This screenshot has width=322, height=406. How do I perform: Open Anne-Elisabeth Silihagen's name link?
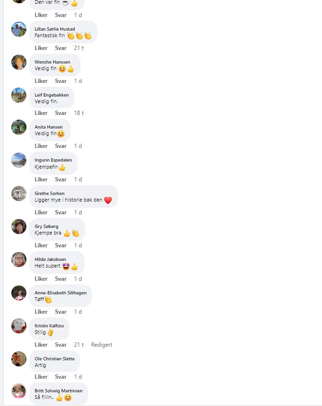point(61,292)
